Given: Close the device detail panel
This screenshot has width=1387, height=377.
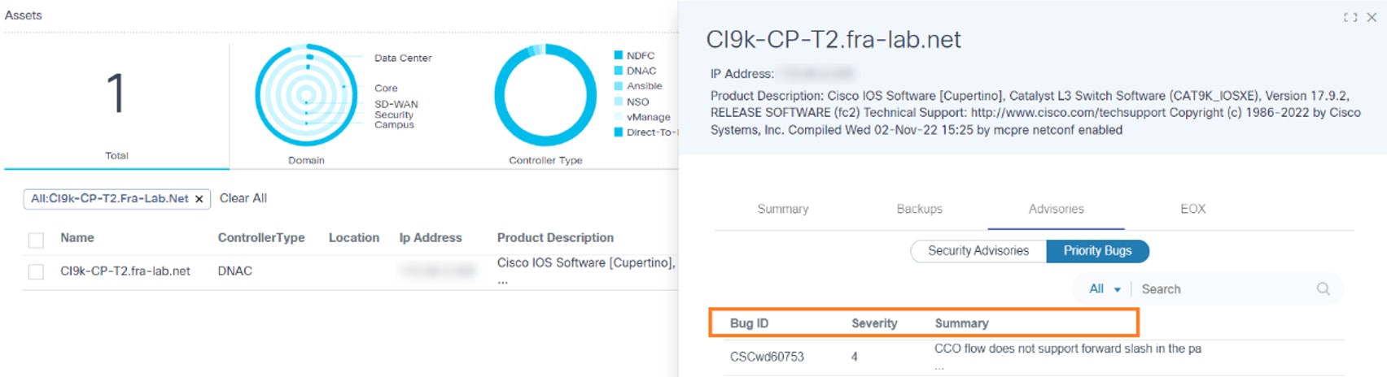Looking at the screenshot, I should pyautogui.click(x=1372, y=17).
